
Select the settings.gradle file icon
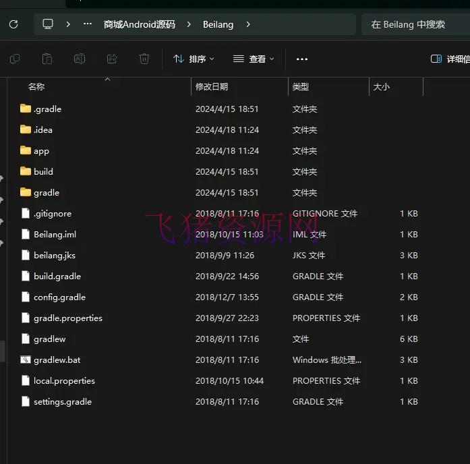click(26, 401)
